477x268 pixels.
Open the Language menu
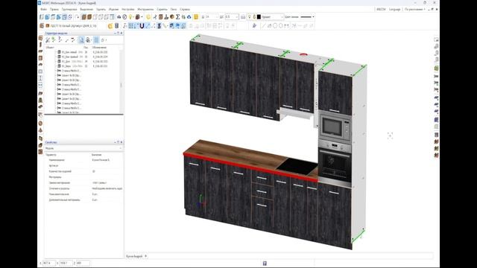[394, 10]
